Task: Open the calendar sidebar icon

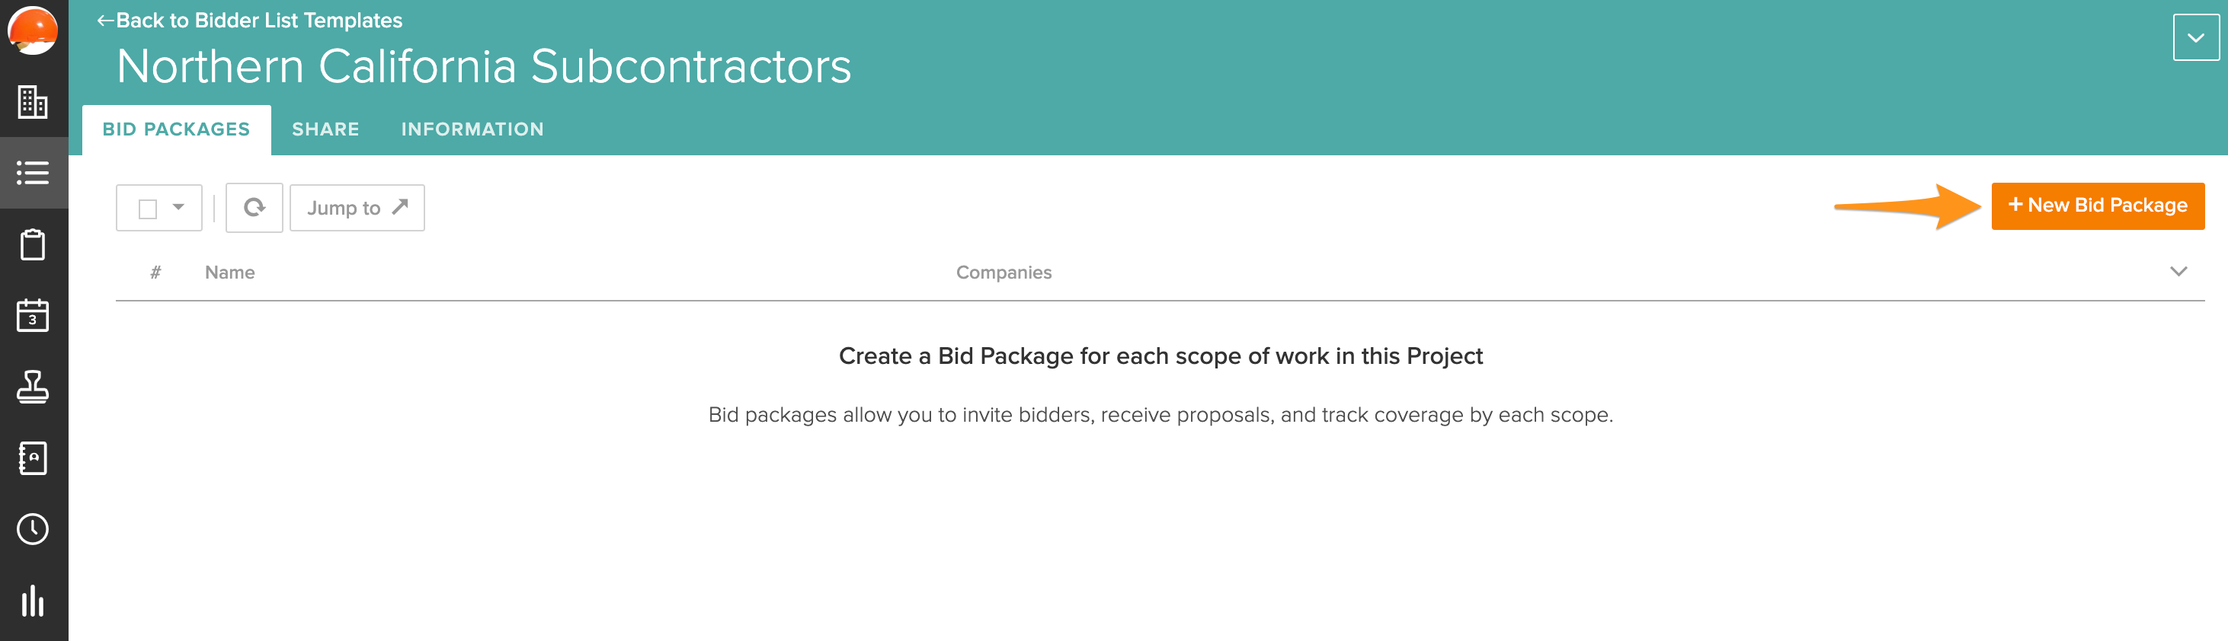Action: (33, 315)
